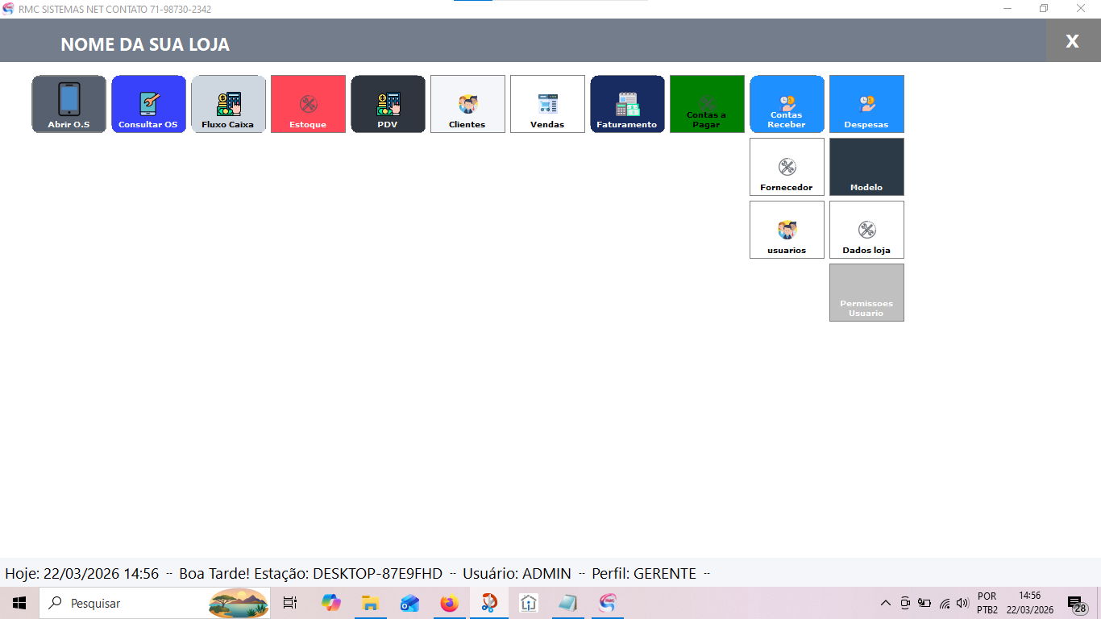The image size is (1101, 619).
Task: Click the gray Permissoes Usuario button
Action: click(x=866, y=293)
